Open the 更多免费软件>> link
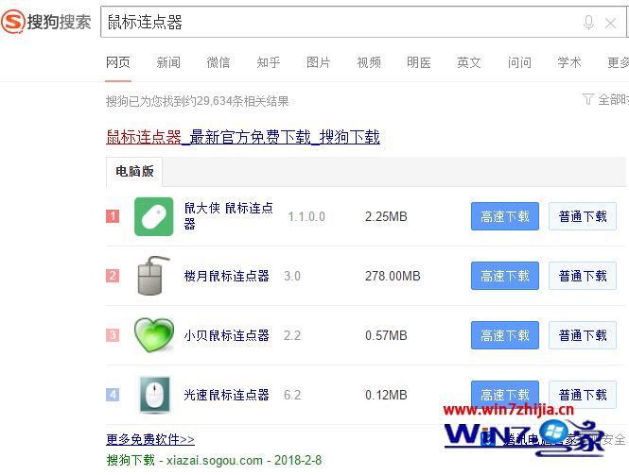The height and width of the screenshot is (475, 629). 150,439
